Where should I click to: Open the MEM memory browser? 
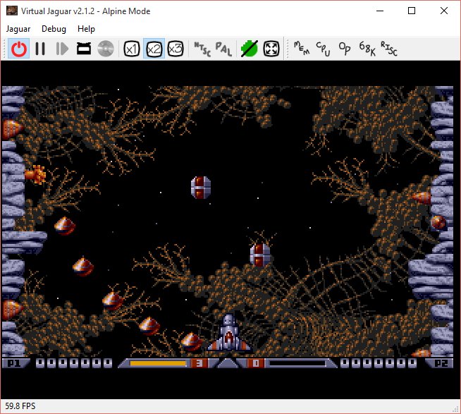click(302, 48)
